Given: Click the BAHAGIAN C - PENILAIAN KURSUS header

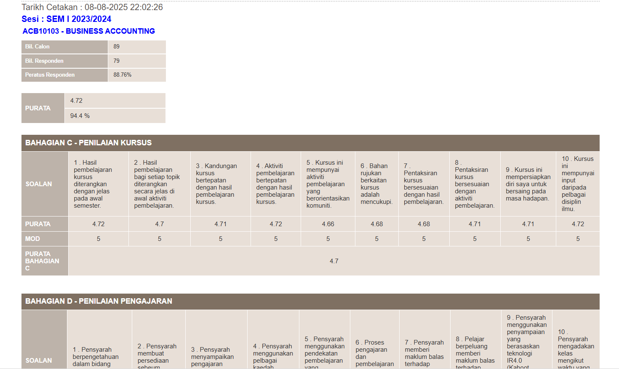Looking at the screenshot, I should (x=310, y=143).
